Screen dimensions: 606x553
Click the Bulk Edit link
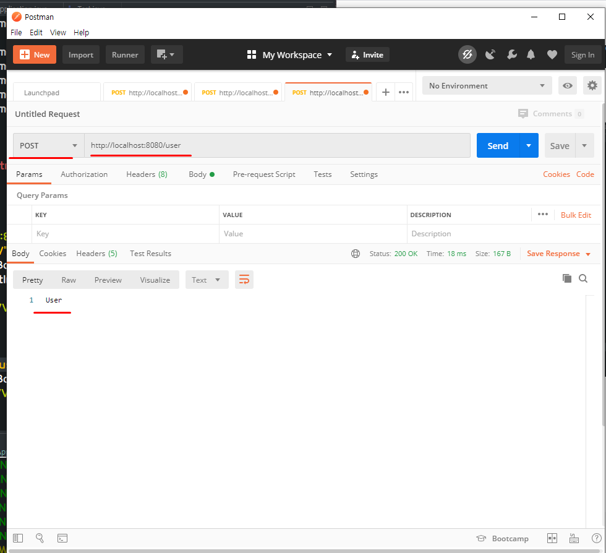click(x=576, y=215)
